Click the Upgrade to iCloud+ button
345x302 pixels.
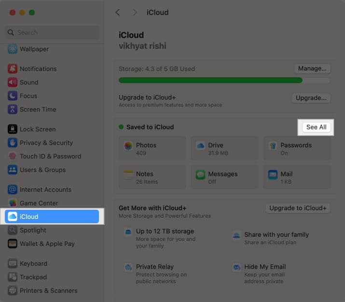click(x=298, y=208)
